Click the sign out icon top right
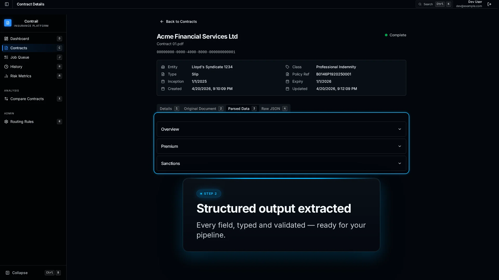This screenshot has height=280, width=499. tap(489, 4)
